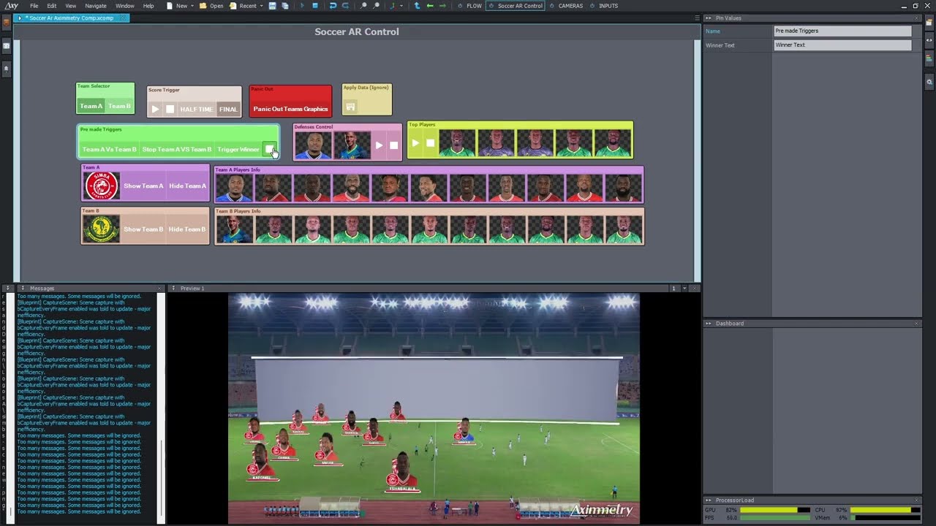This screenshot has width=936, height=526.
Task: Click the Winner Text input field
Action: click(x=843, y=45)
